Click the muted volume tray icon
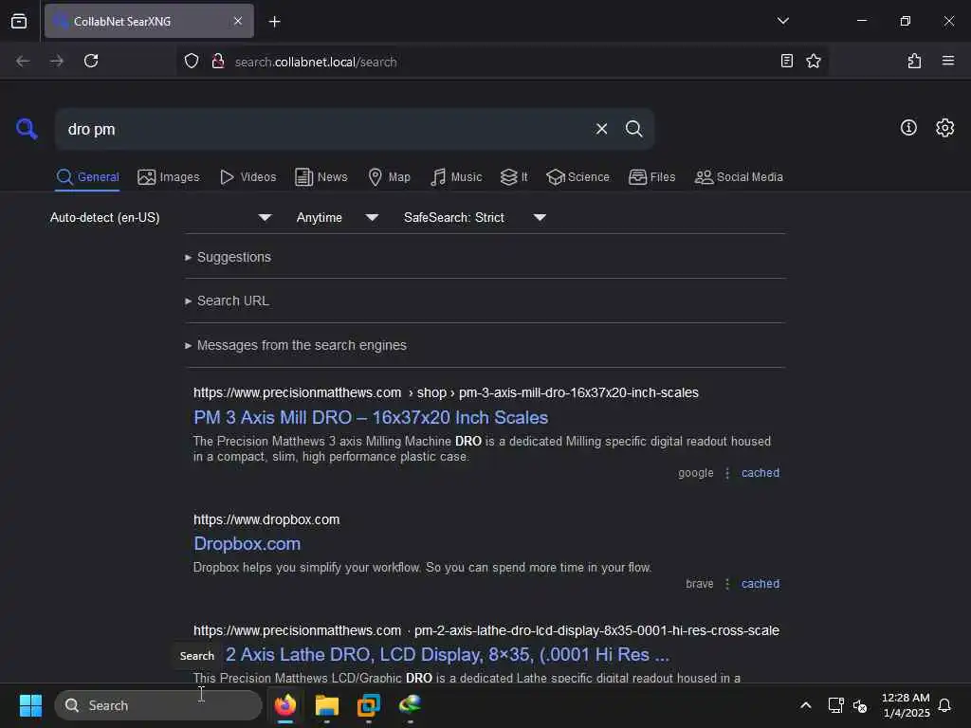The image size is (971, 728). coord(859,705)
